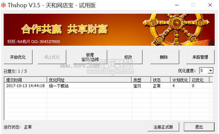
Task: Click the 计划优化 column header
Action: pos(180,80)
